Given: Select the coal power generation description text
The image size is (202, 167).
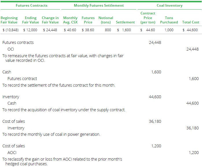Looking at the screenshot, I should point(51,134).
